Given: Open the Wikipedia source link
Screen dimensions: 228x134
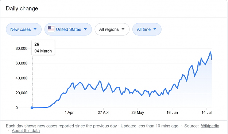Looking at the screenshot, I should click(x=210, y=126).
